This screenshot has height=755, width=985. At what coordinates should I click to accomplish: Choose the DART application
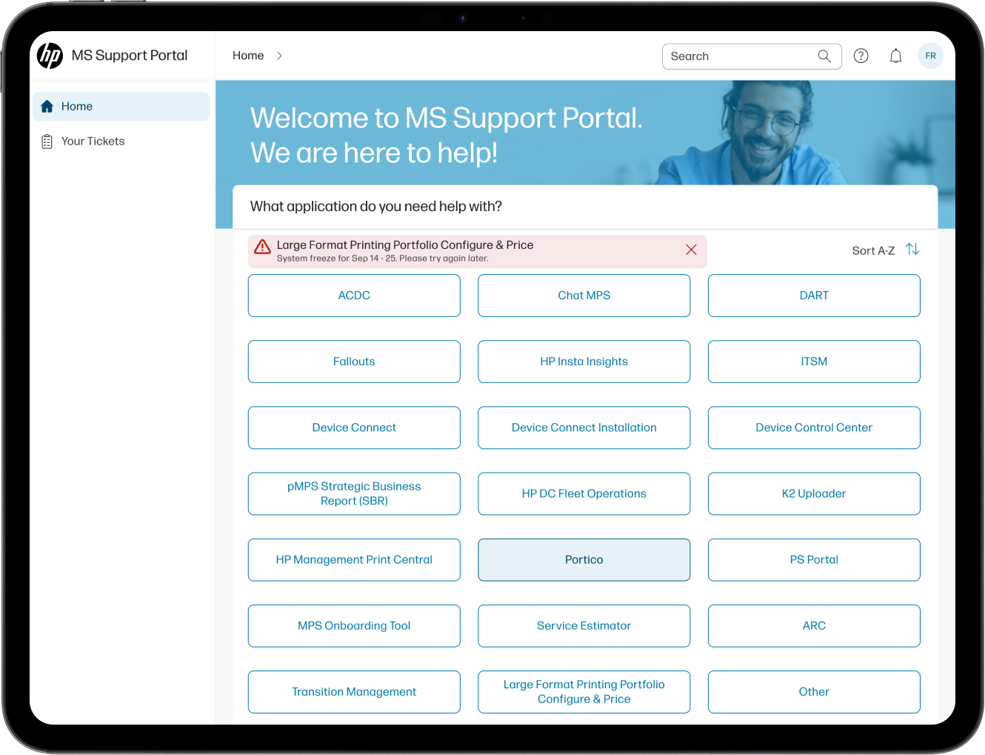tap(814, 296)
